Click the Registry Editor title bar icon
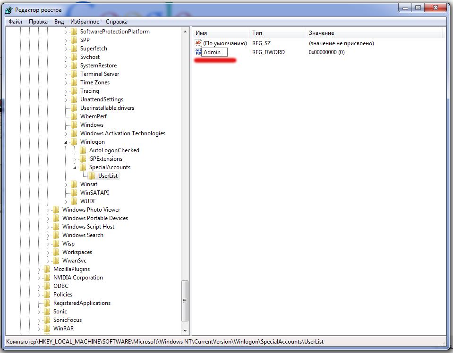Screen dimensions: 453x353 tap(9, 10)
